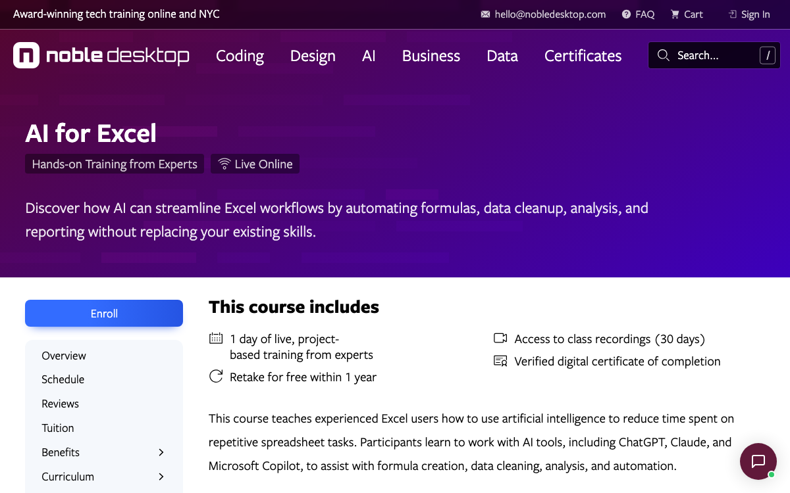
Task: Open the Data navigation menu
Action: point(502,56)
